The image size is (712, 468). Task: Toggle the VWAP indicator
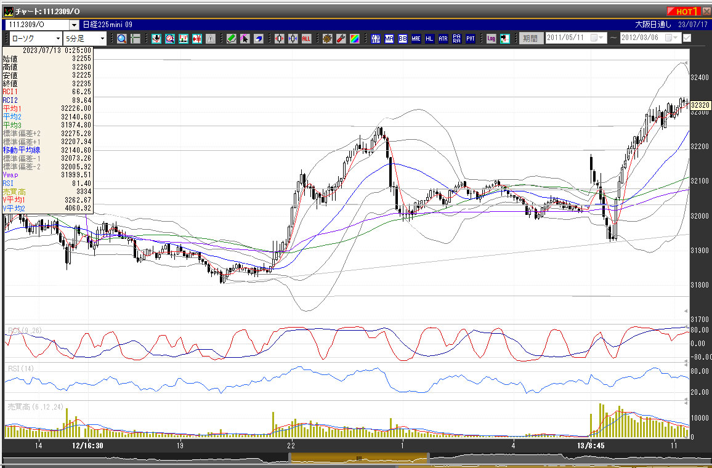pyautogui.click(x=376, y=39)
